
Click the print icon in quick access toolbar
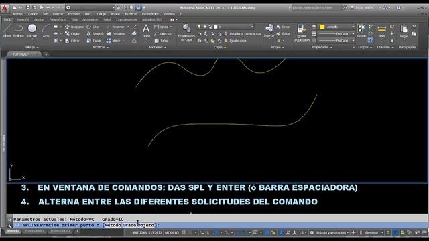pyautogui.click(x=41, y=7)
